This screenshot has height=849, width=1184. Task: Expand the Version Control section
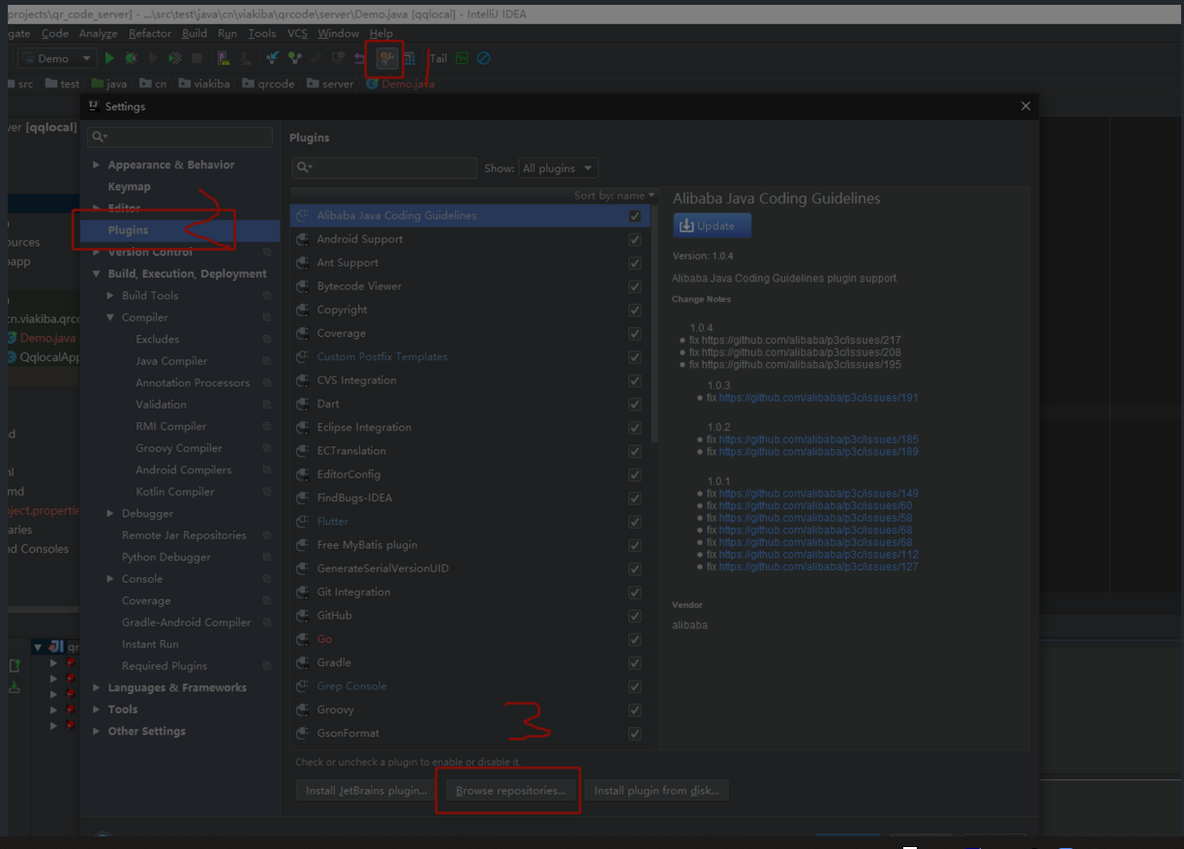click(x=96, y=253)
